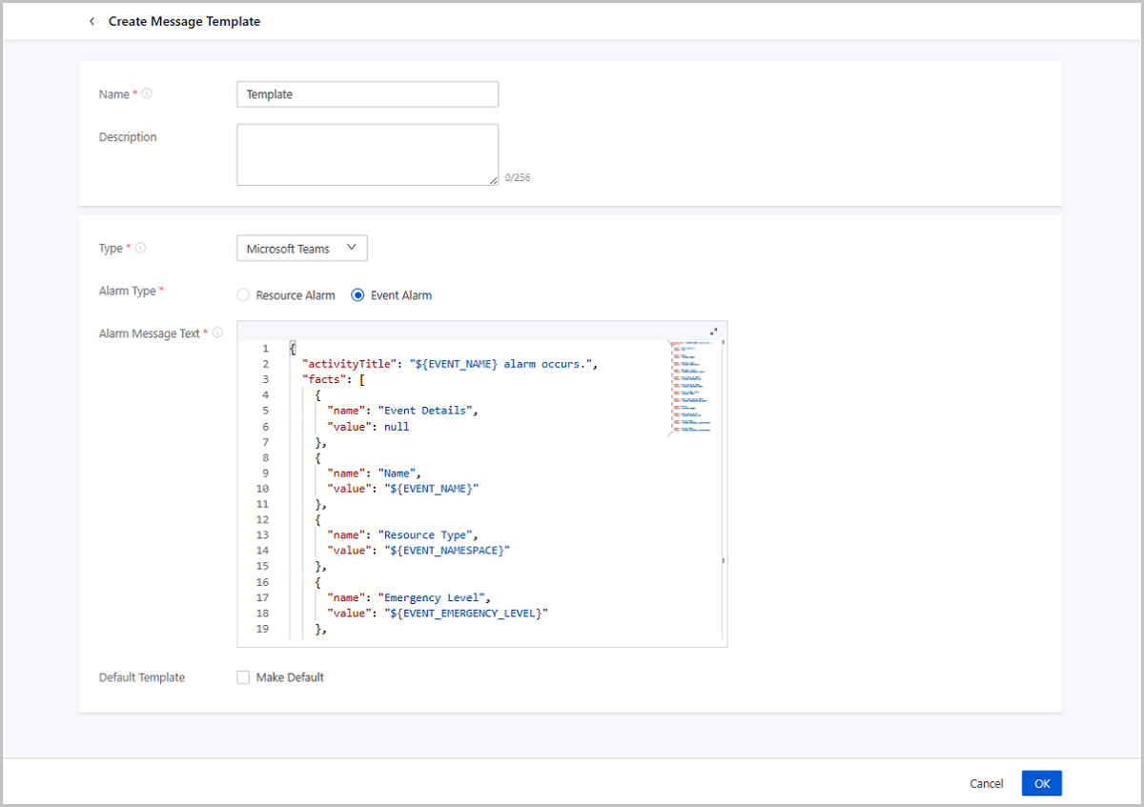Click the 0/256 character counter
The height and width of the screenshot is (807, 1144).
pyautogui.click(x=518, y=177)
